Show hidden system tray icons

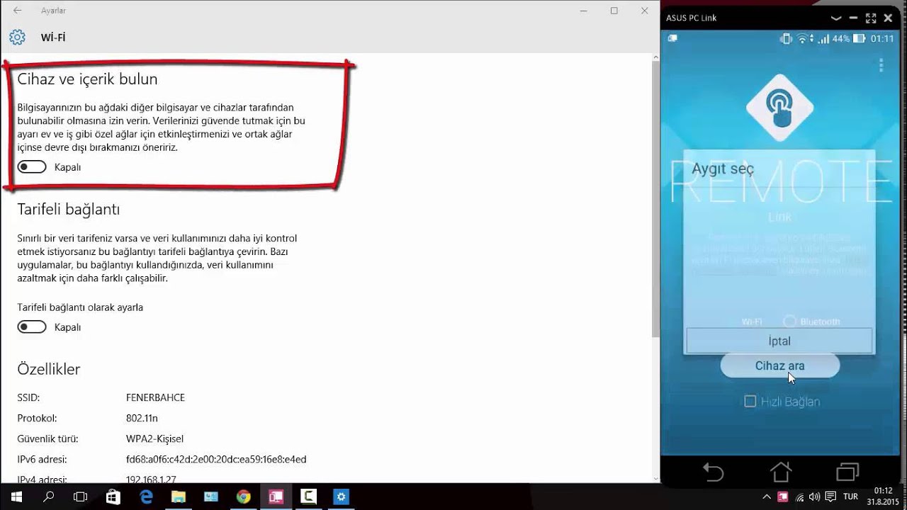click(x=767, y=497)
